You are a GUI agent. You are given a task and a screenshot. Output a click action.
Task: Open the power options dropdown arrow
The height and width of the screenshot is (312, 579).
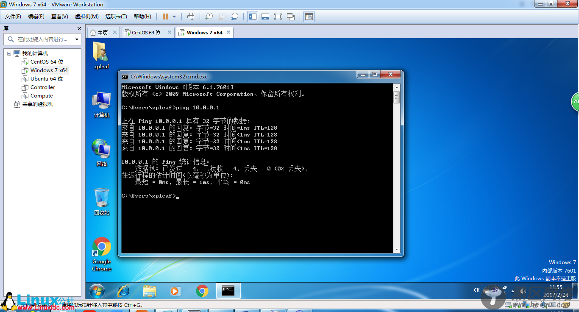click(174, 17)
